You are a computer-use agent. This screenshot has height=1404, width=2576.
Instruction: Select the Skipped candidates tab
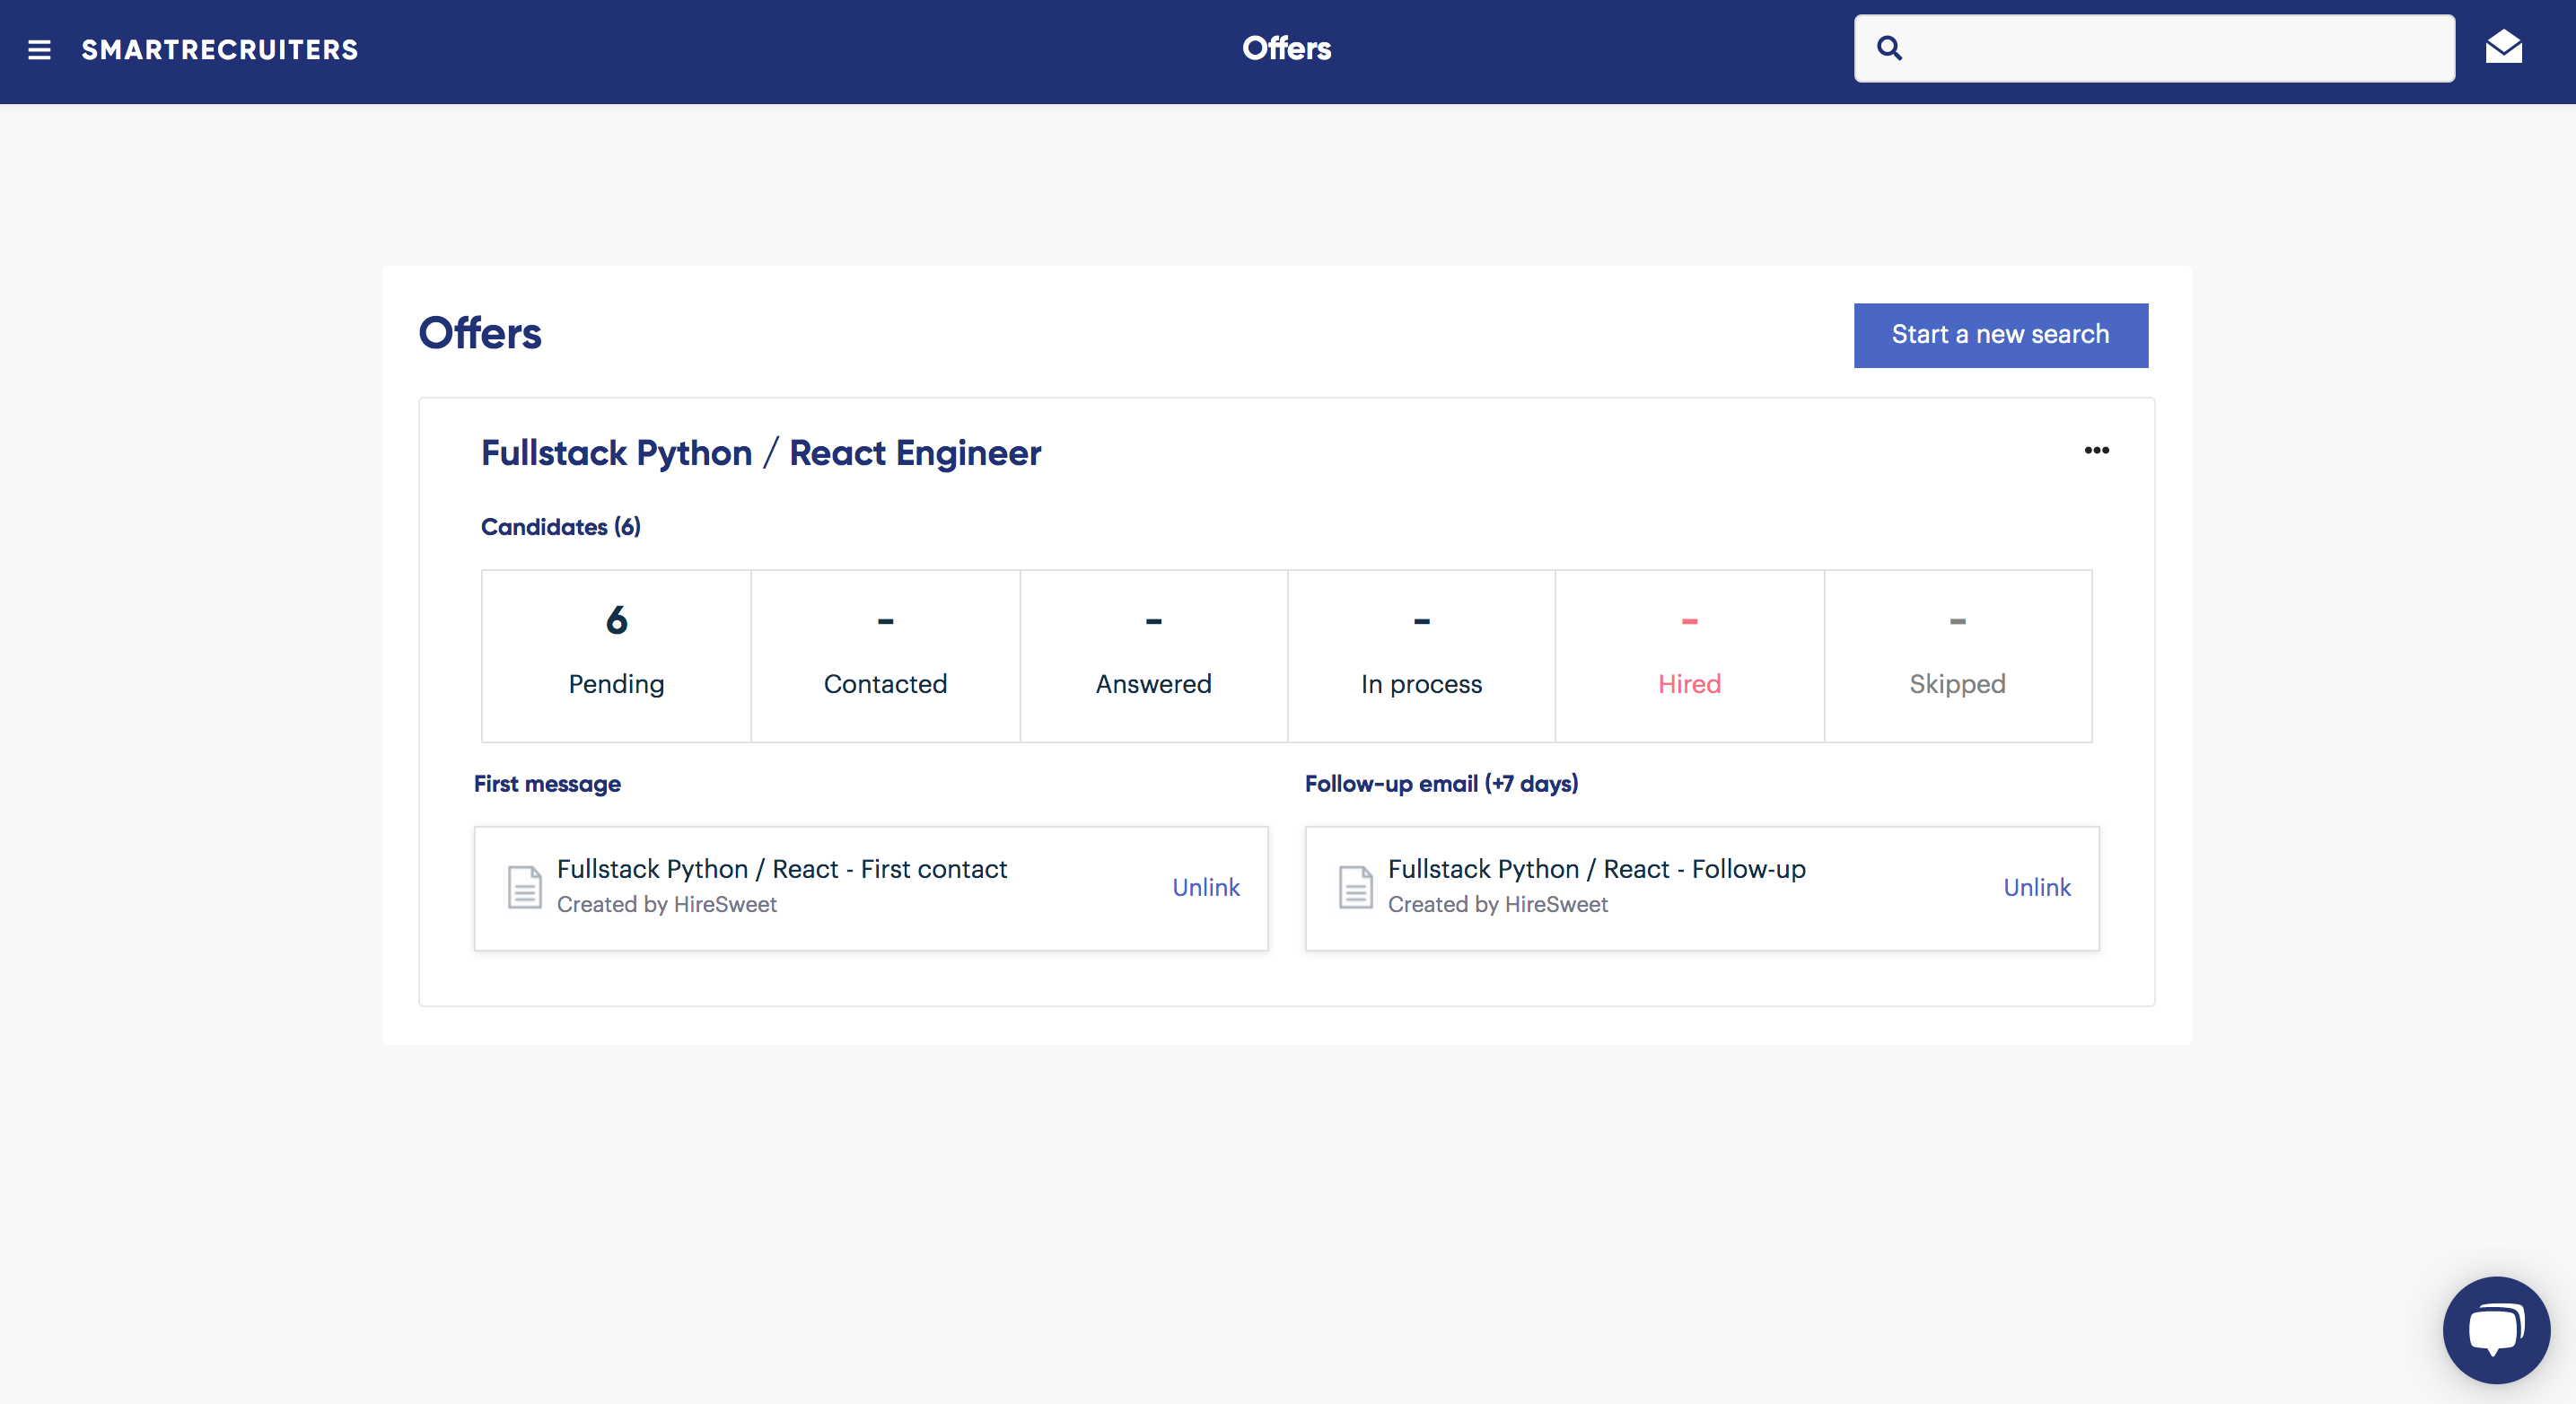(x=1957, y=655)
